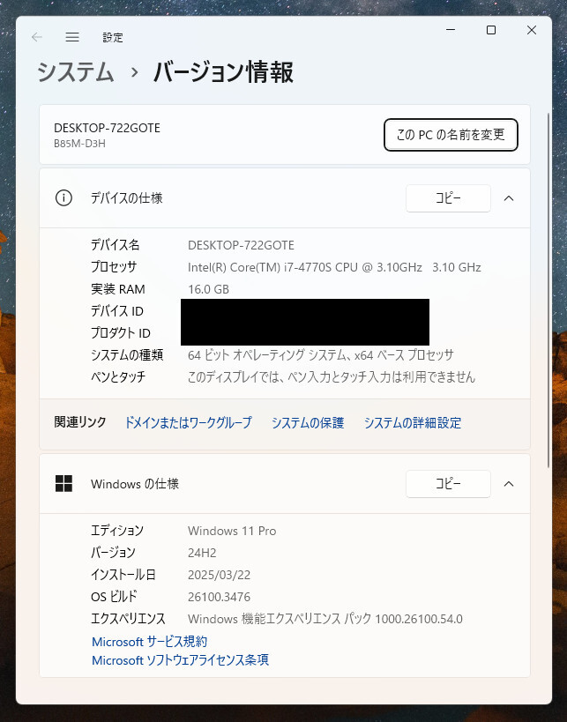Go back with the back arrow
Image resolution: width=567 pixels, height=722 pixels.
tap(37, 37)
